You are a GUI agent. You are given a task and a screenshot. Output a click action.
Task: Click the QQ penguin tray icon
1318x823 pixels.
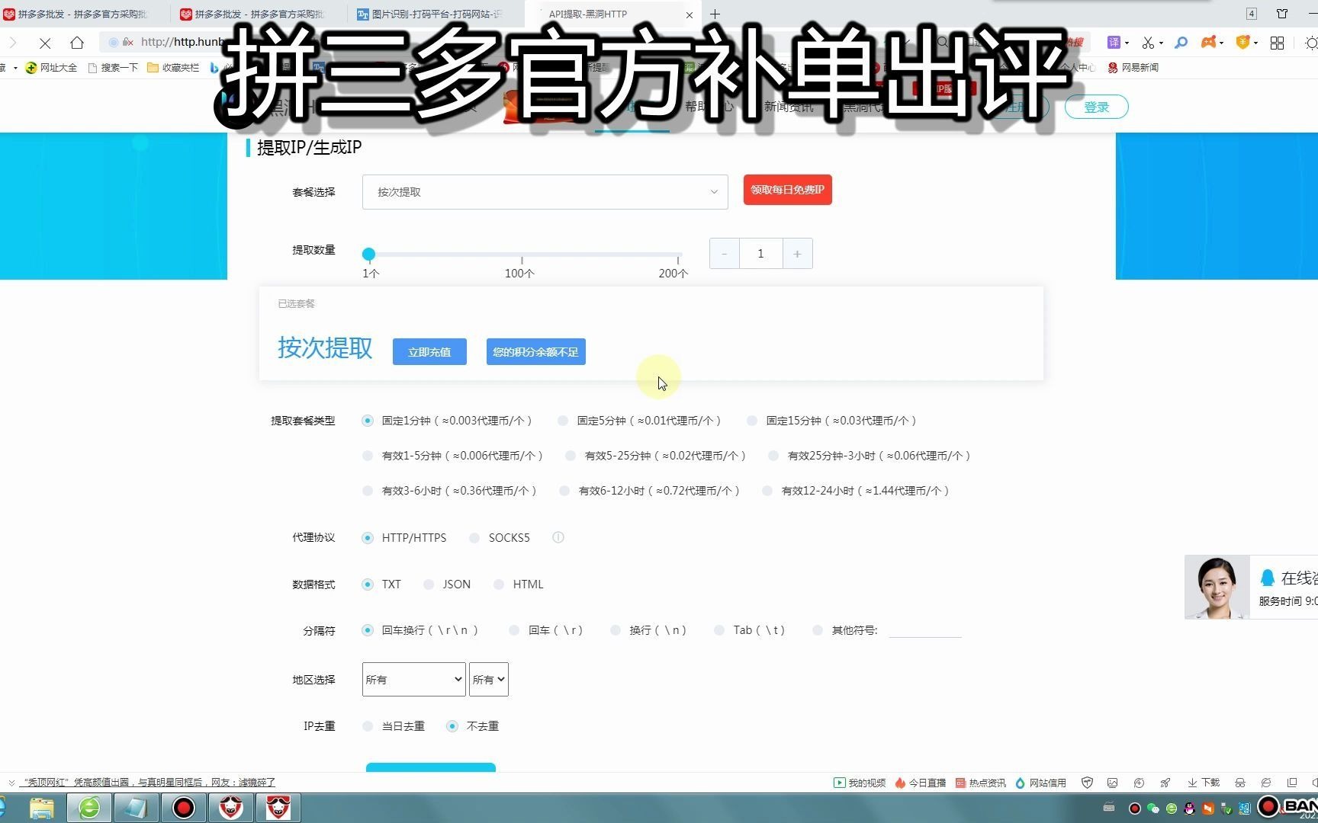click(x=1189, y=809)
